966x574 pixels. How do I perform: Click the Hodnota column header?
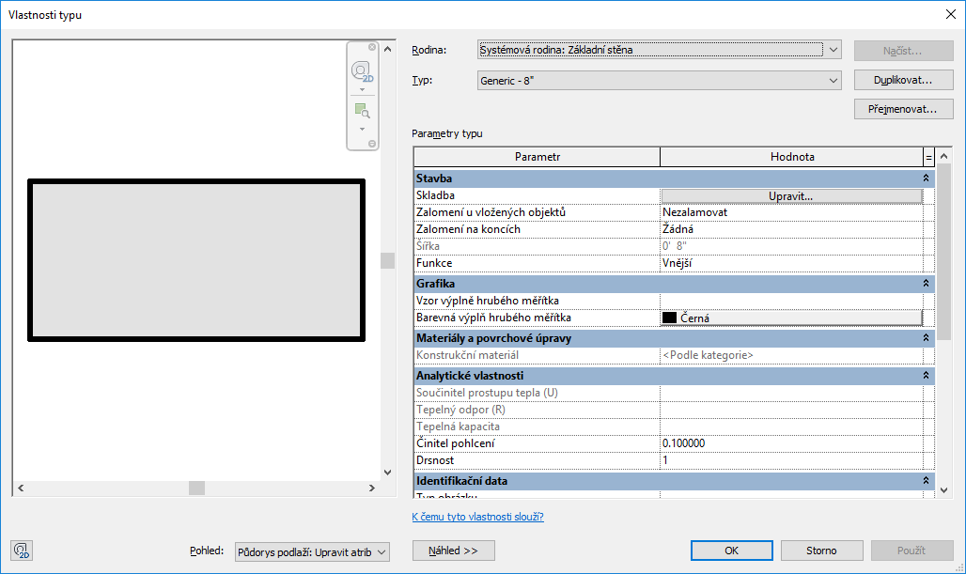pos(791,157)
